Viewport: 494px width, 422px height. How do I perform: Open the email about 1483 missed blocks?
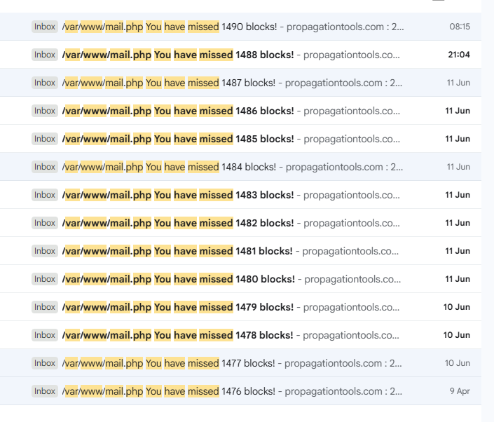[x=240, y=195]
